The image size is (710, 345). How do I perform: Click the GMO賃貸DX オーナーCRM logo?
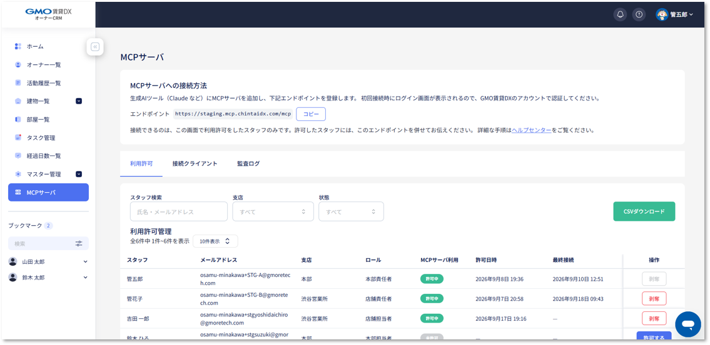(48, 14)
